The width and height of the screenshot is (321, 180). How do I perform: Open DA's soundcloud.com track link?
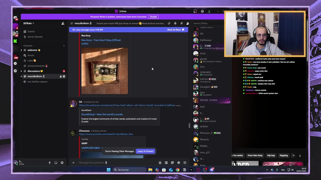click(127, 105)
